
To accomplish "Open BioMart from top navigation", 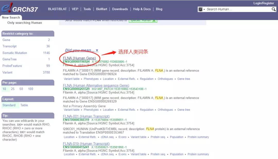I will tap(101, 9).
